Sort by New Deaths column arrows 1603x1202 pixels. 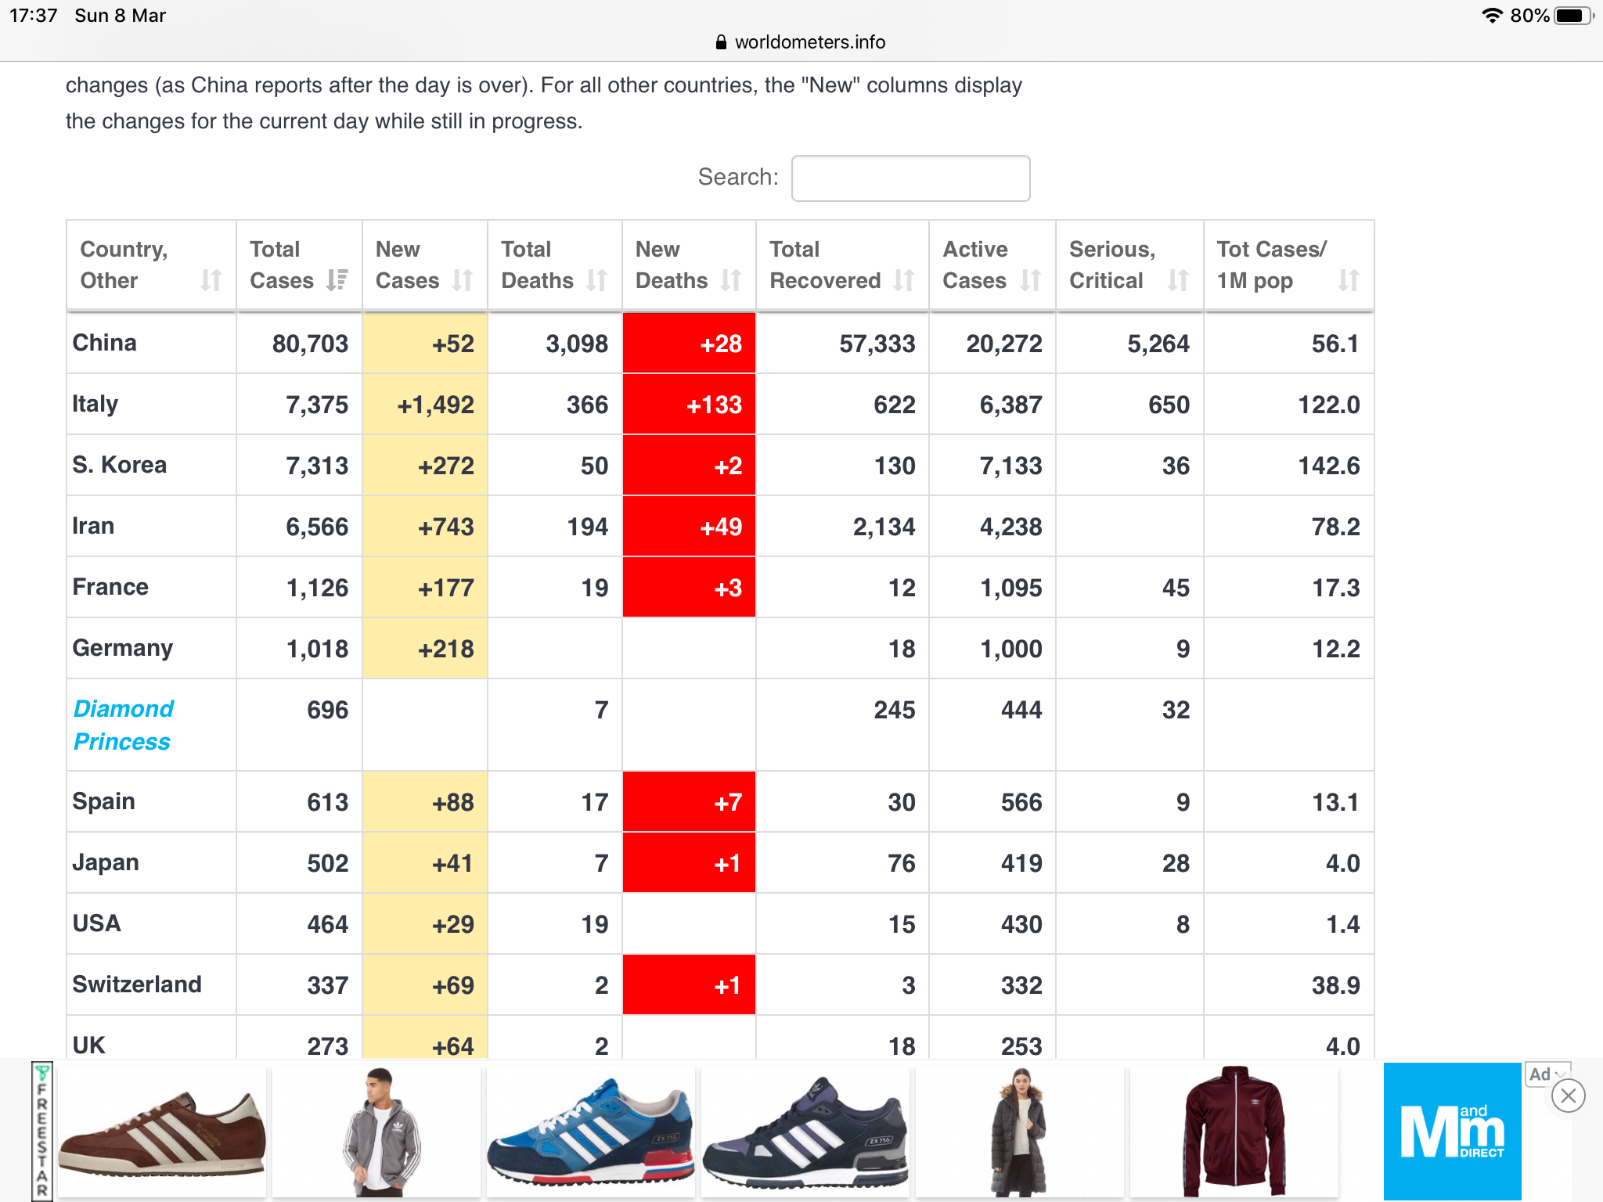pos(730,280)
